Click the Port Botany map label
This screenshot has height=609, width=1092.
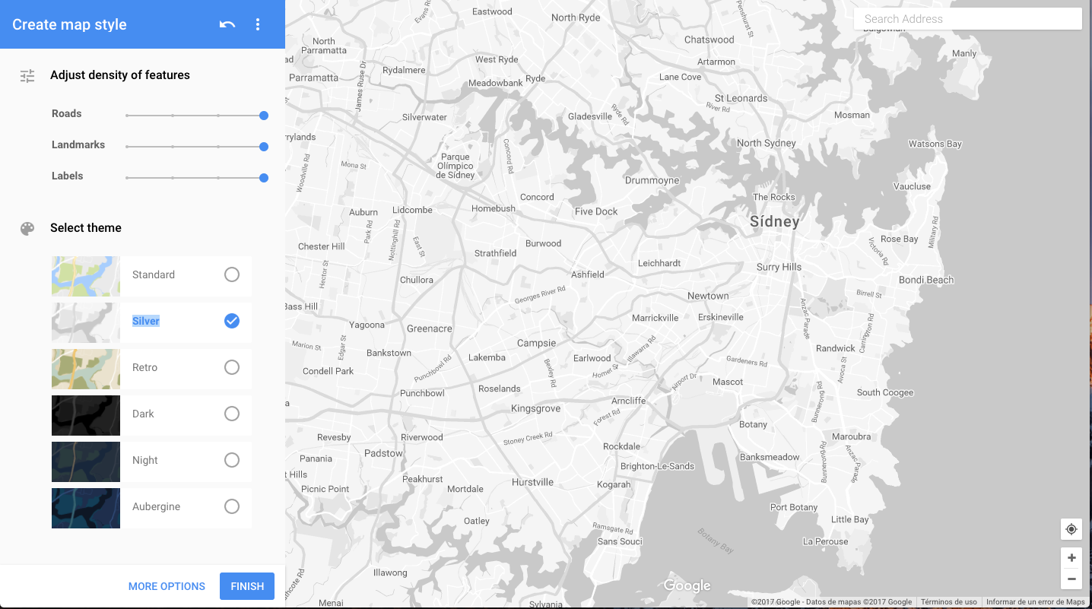click(794, 507)
